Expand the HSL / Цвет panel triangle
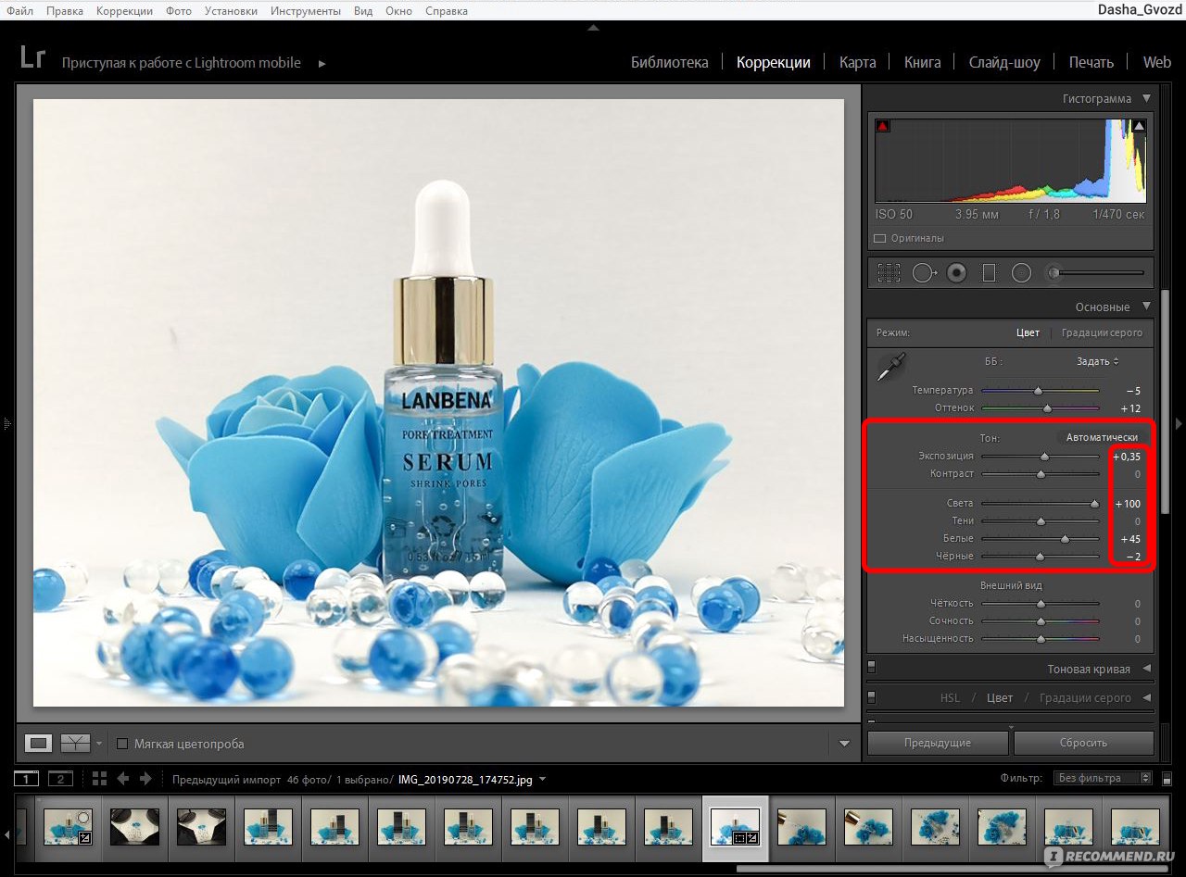Screen dimensions: 1186x877 click(1146, 698)
